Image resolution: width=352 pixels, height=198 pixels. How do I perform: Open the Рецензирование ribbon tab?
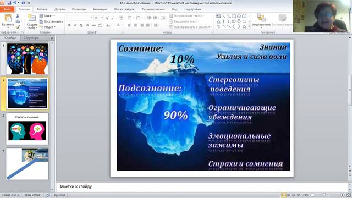click(153, 9)
